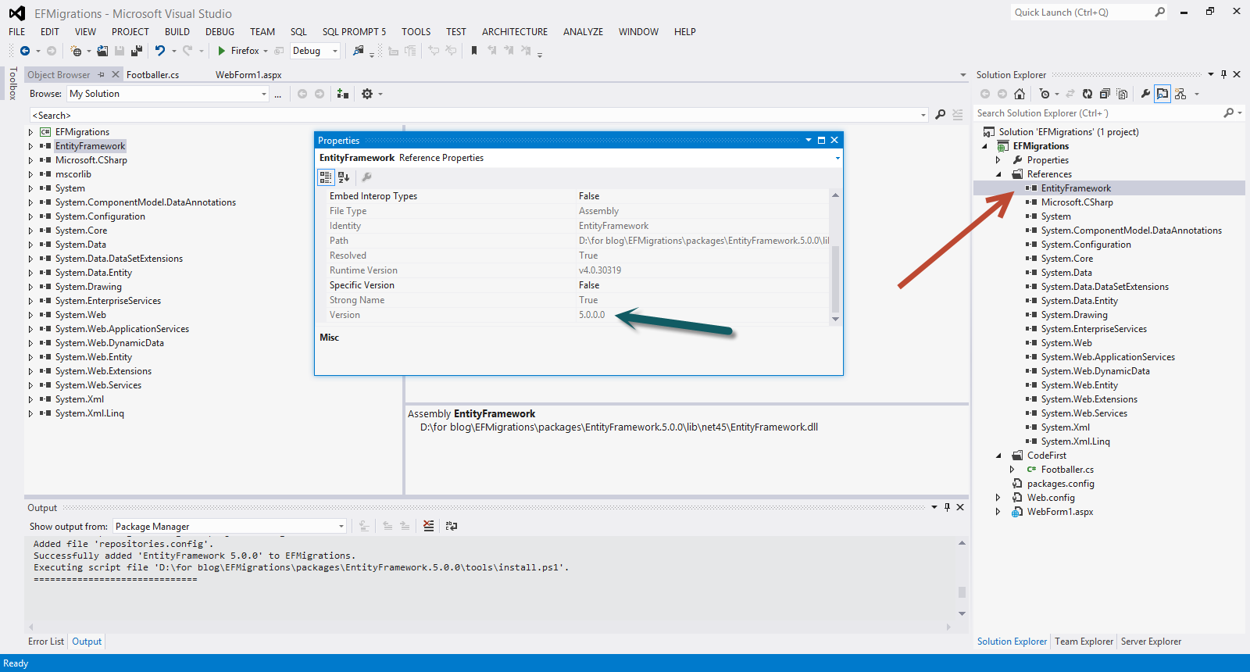Click the Object Browser search magnifier icon

tap(941, 115)
